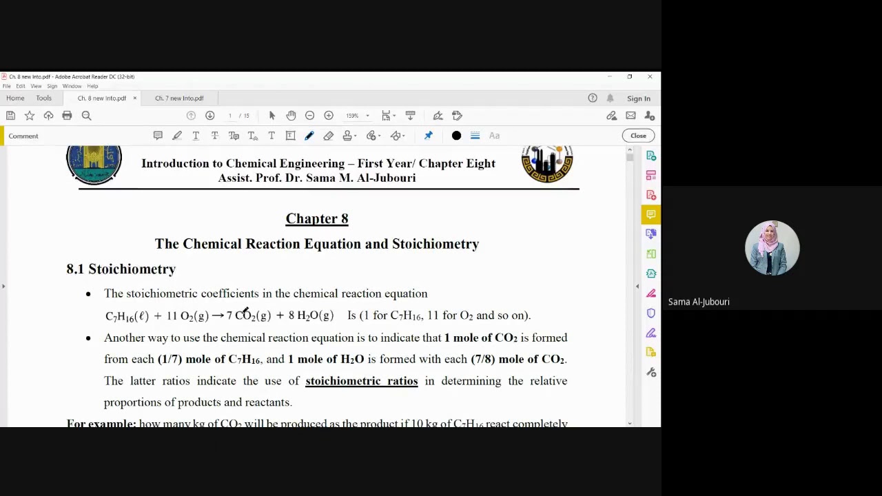Click the vertical document scrollbar
Viewport: 882px width, 496px height.
tap(629, 286)
